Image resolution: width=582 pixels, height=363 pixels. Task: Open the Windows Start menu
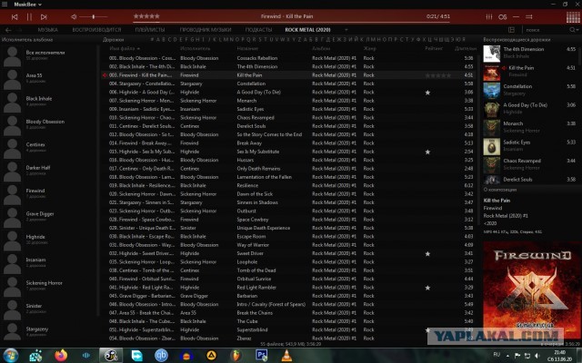click(10, 356)
